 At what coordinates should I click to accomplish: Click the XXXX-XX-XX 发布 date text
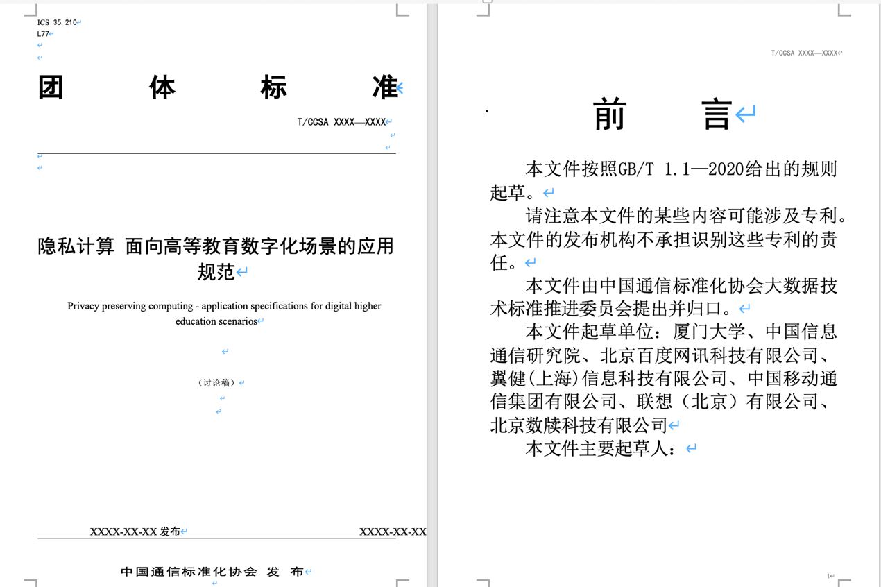[135, 531]
